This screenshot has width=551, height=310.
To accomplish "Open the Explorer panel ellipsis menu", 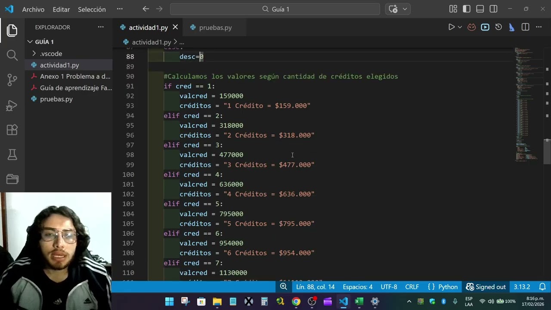I will (x=101, y=27).
